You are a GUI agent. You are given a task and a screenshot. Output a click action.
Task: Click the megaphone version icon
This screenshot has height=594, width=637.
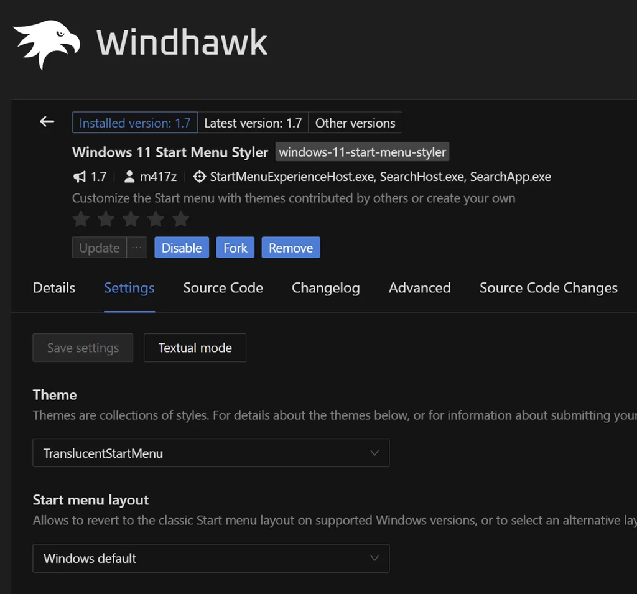click(x=80, y=177)
